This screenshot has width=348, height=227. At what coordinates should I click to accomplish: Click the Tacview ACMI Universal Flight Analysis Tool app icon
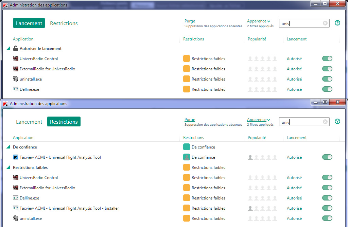click(x=15, y=157)
